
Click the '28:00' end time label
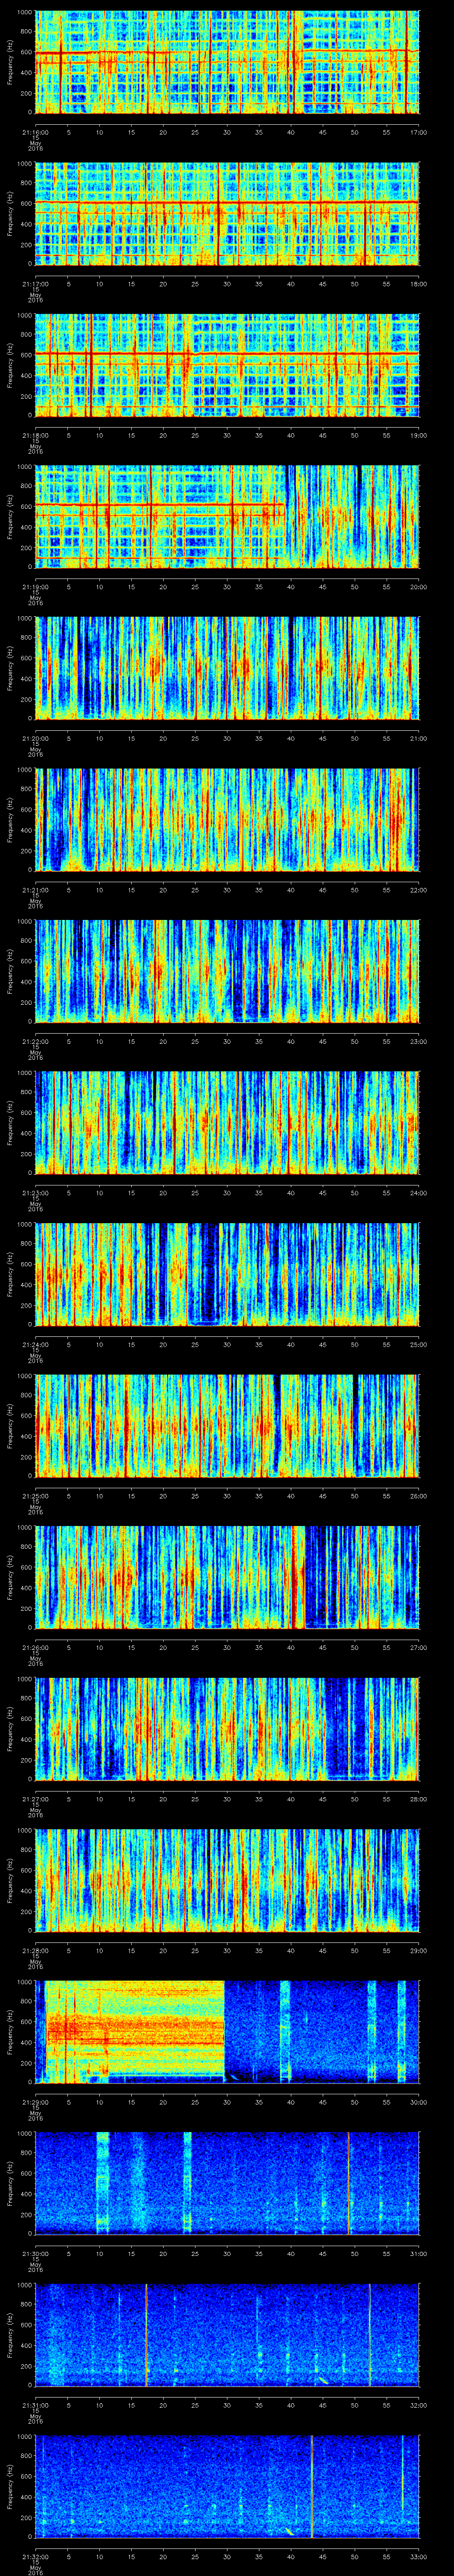click(x=418, y=1799)
